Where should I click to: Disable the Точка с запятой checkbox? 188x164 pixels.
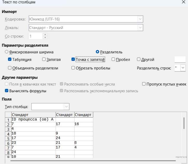(x=73, y=60)
